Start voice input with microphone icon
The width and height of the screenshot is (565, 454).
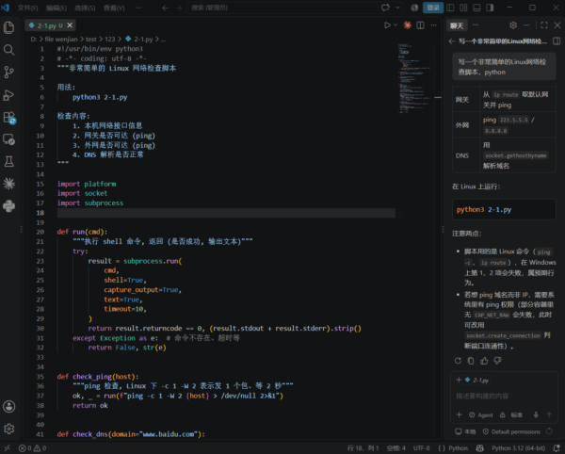(536, 414)
